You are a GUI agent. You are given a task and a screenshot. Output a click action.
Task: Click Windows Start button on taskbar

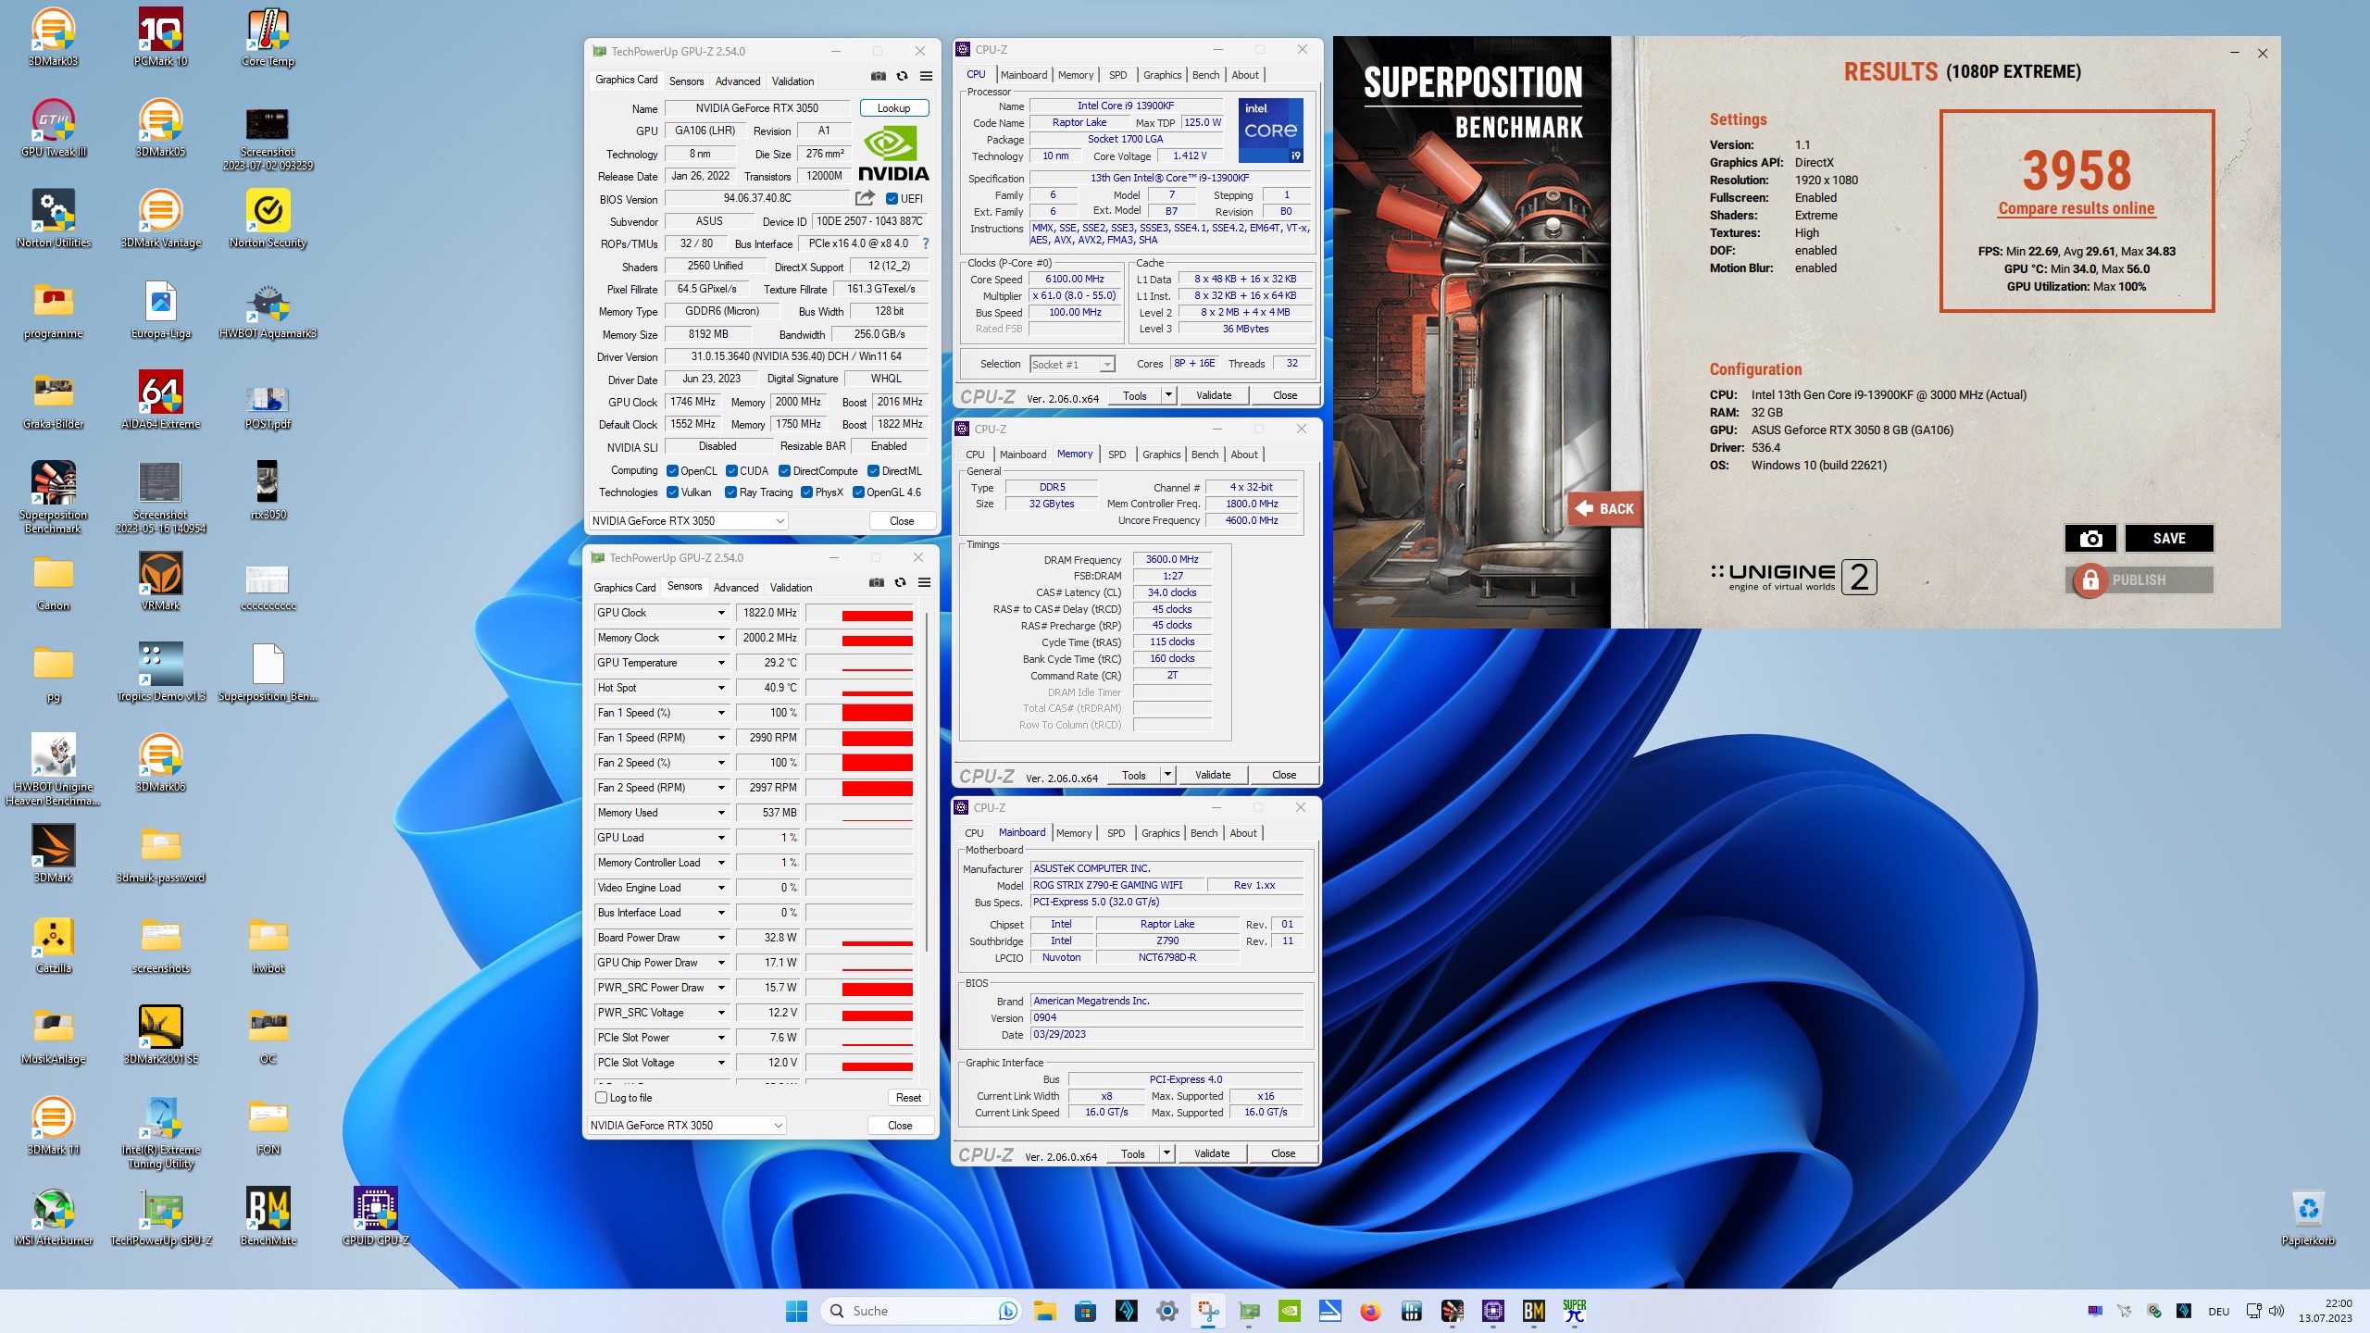pos(796,1311)
